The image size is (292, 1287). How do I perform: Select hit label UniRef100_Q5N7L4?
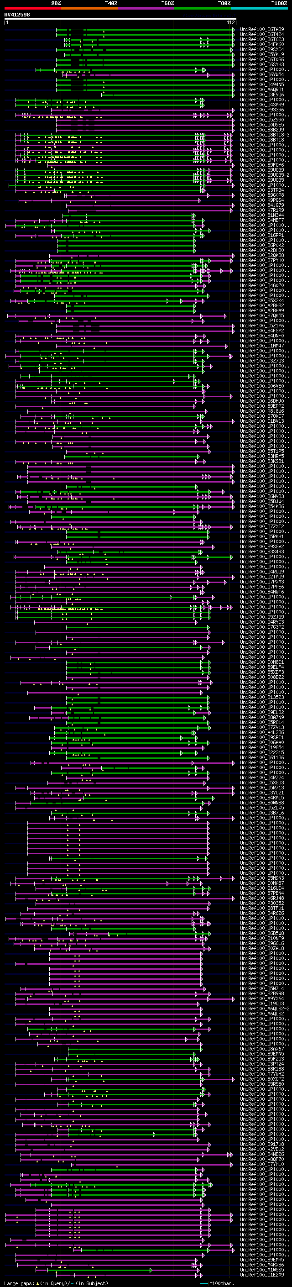[x=262, y=988]
